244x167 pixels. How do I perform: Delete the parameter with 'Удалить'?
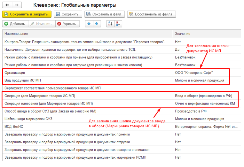tap(67, 24)
